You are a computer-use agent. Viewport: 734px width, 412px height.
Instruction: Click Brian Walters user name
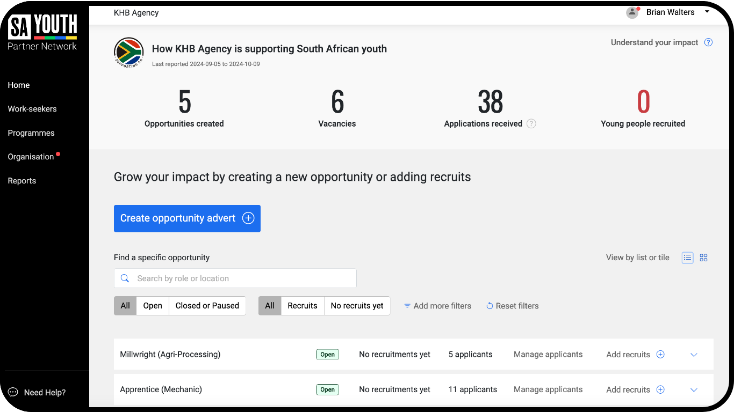pos(670,12)
